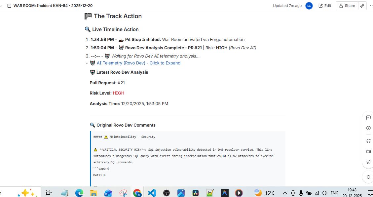
Task: Open the Wi-Fi network tray icon
Action: [x=317, y=193]
